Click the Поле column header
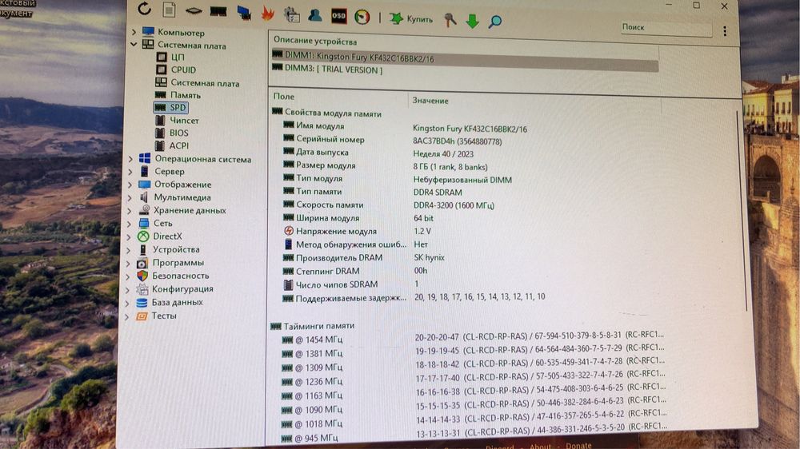 (284, 97)
